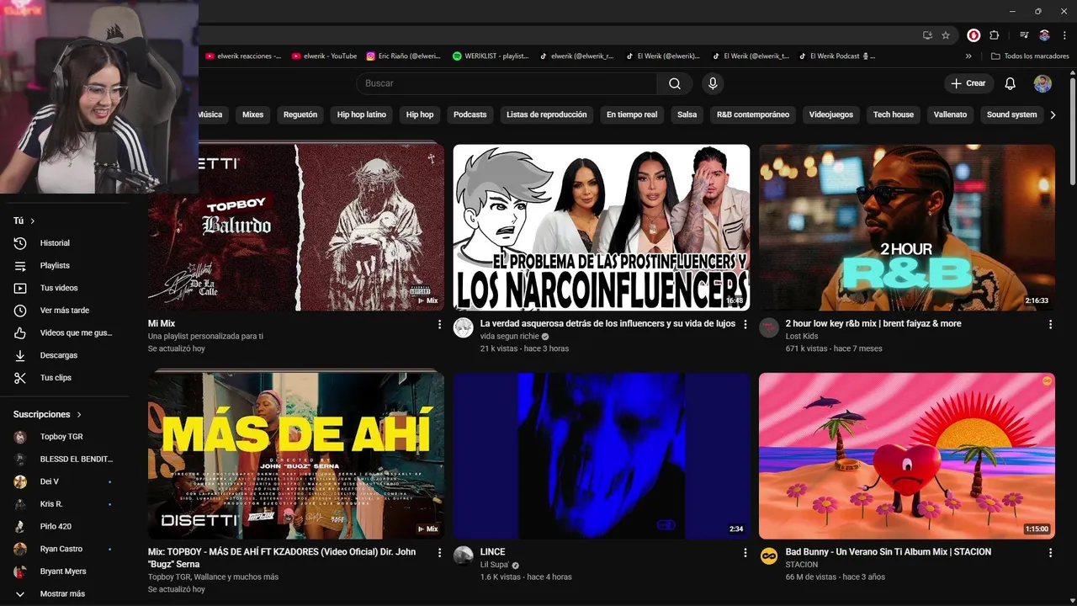Open Lost Kids channel avatar
The width and height of the screenshot is (1077, 606).
(x=768, y=327)
